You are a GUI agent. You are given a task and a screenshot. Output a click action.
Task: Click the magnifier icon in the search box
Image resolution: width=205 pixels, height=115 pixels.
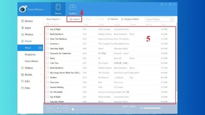pos(172,19)
